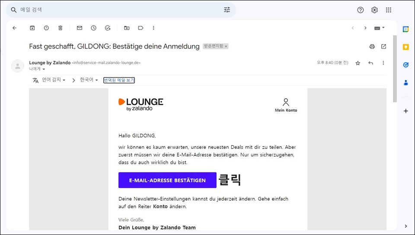Go to the newer email arrow
Viewport: 415px width, 235px height.
pos(353,28)
